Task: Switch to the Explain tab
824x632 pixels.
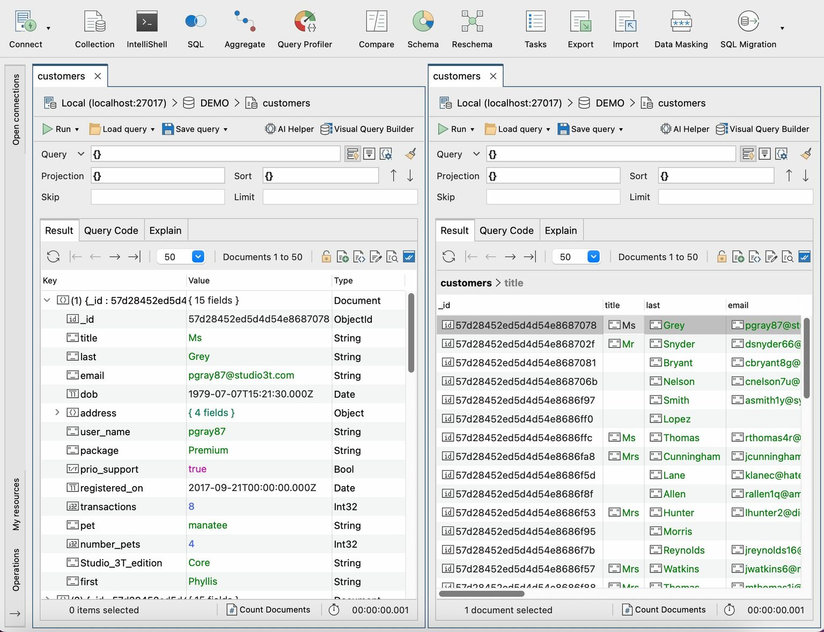Action: tap(165, 230)
